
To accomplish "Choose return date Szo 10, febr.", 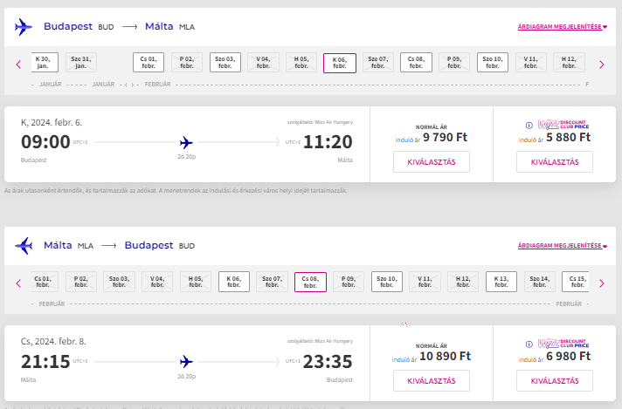I will coord(387,282).
